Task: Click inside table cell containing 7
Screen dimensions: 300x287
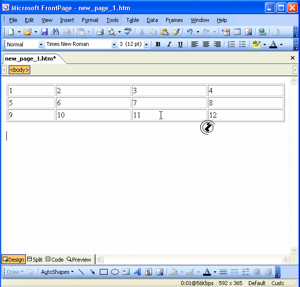Action: click(x=169, y=103)
